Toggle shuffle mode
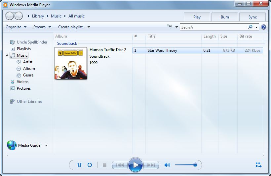The image size is (271, 176). [79, 165]
